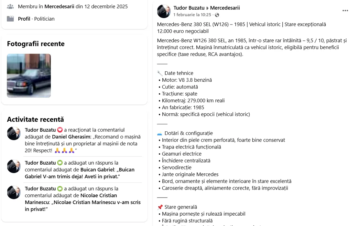Screen dimensions: 357x226
Task: Click the Profil label under membership info
Action: pyautogui.click(x=24, y=19)
